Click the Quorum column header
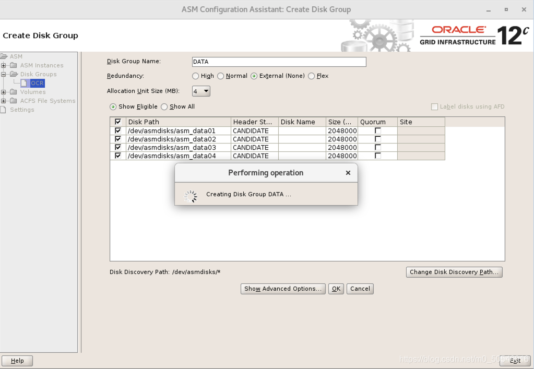 pos(378,122)
